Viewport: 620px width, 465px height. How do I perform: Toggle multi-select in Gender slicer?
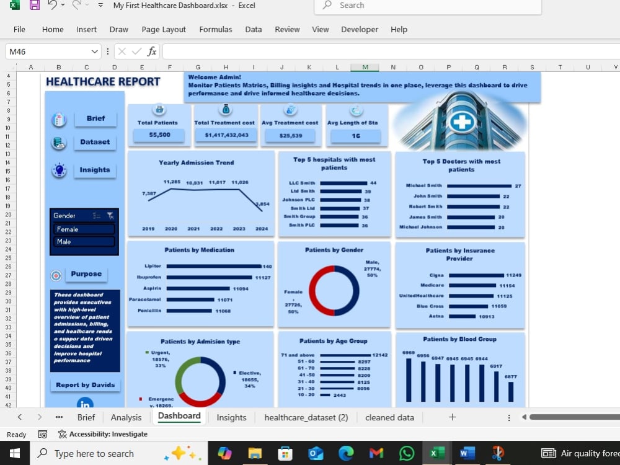pos(97,216)
